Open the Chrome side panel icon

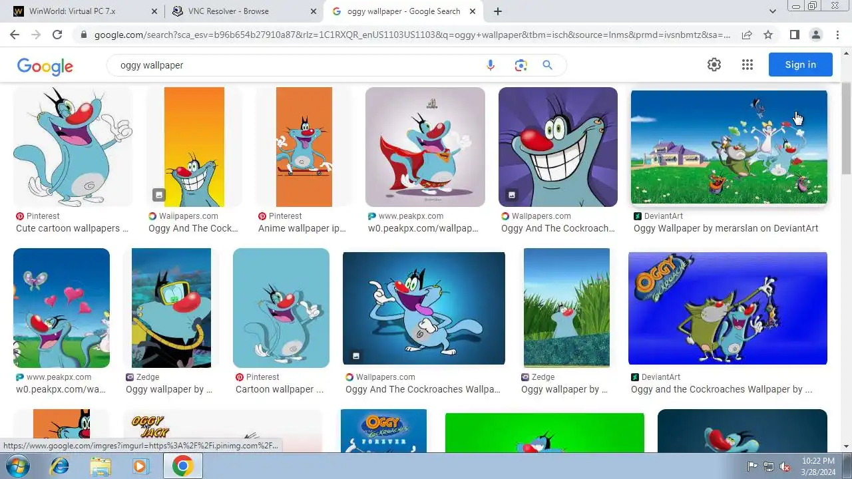795,35
